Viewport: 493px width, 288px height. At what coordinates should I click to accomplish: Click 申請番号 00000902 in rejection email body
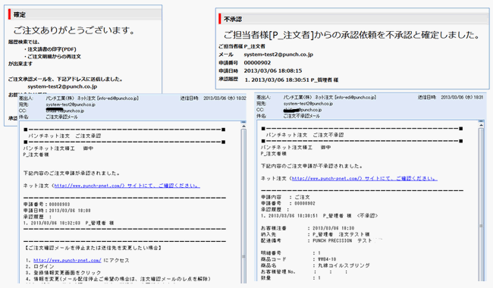(288, 203)
